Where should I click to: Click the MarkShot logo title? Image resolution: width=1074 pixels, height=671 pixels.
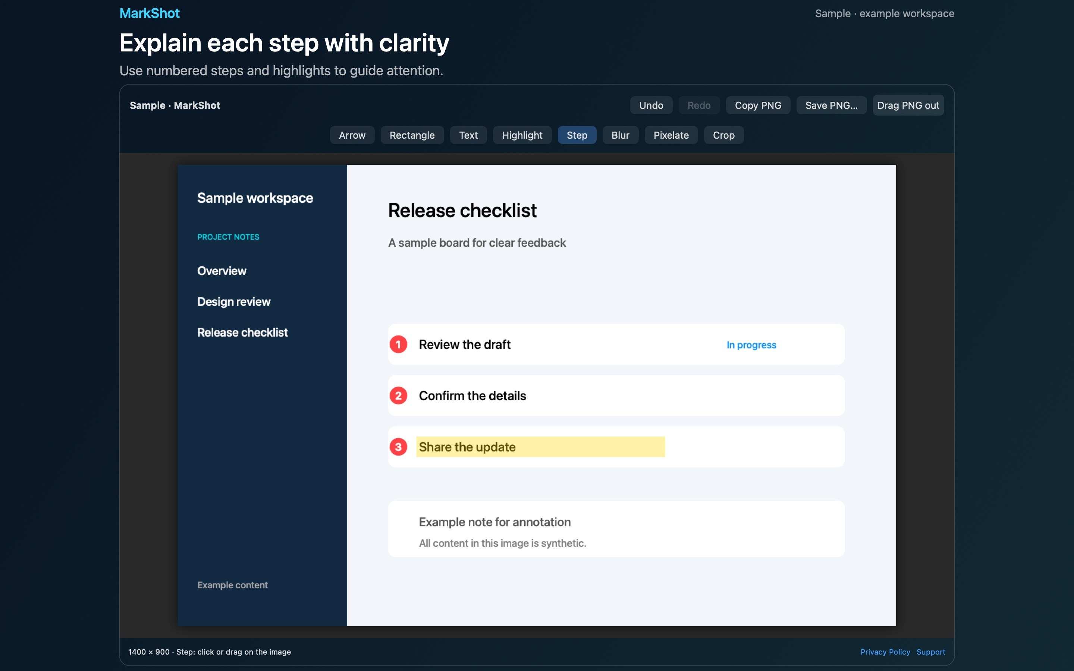[150, 13]
